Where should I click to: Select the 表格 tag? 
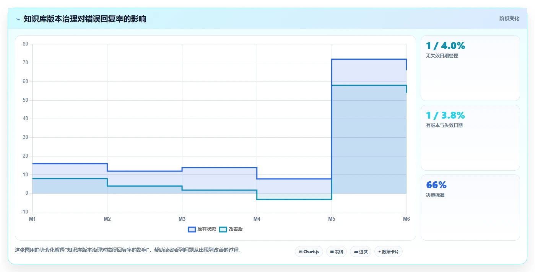coord(337,252)
